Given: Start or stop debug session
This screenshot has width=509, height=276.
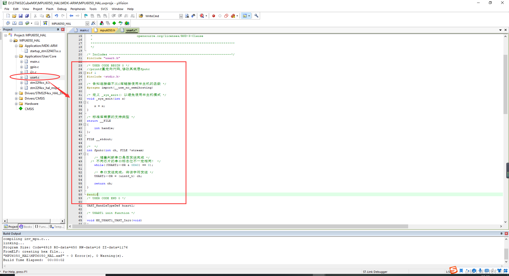Looking at the screenshot, I should 202,16.
